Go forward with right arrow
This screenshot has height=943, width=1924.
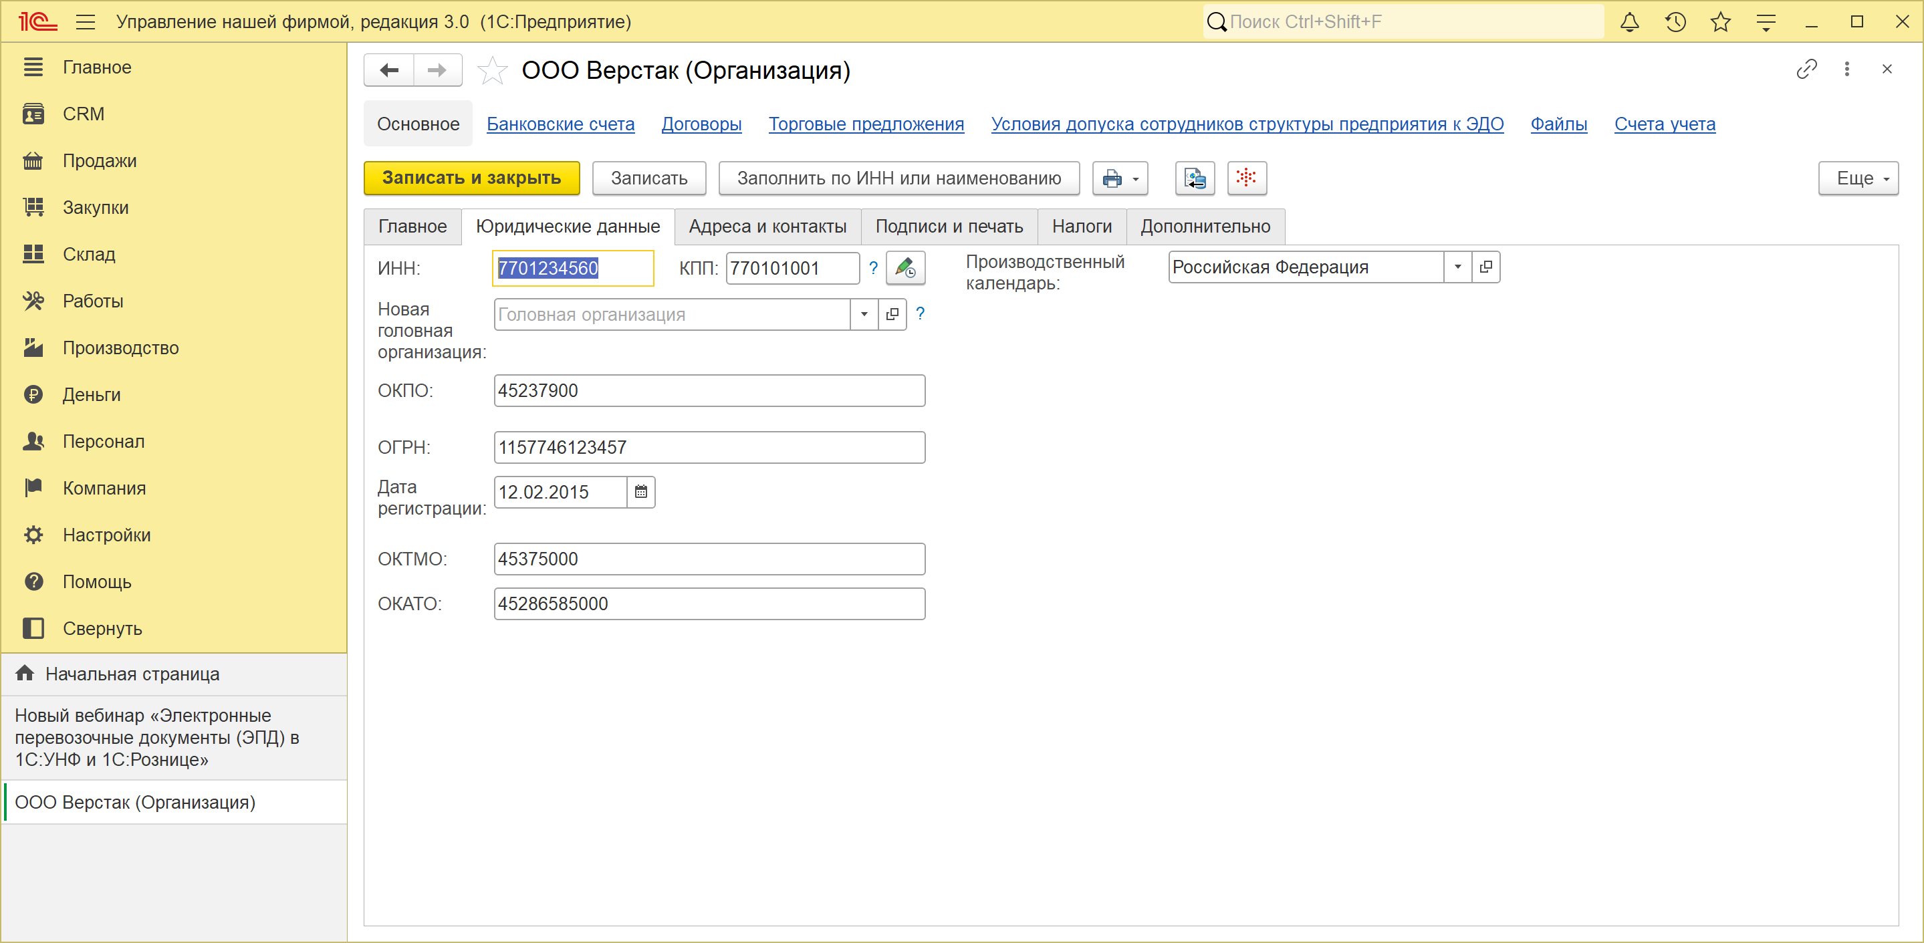tap(438, 70)
